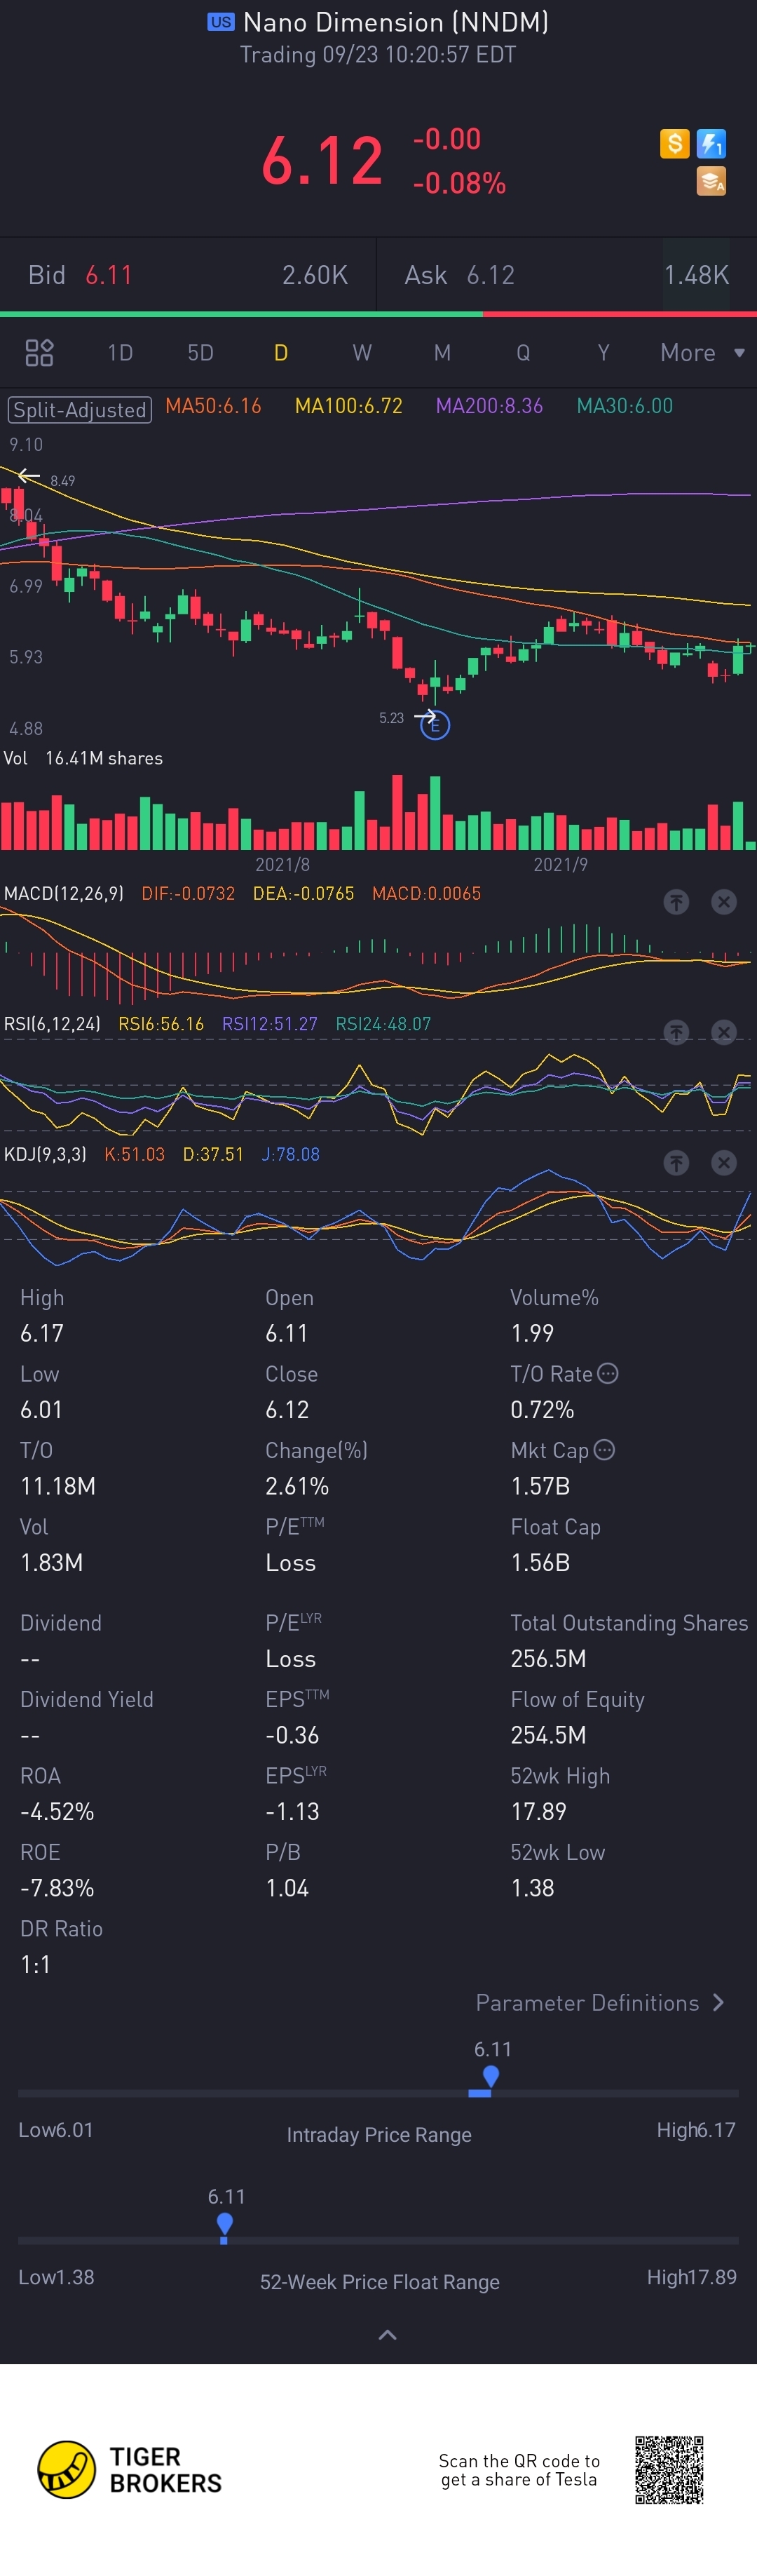Open Parameter Definitions link

599,2002
